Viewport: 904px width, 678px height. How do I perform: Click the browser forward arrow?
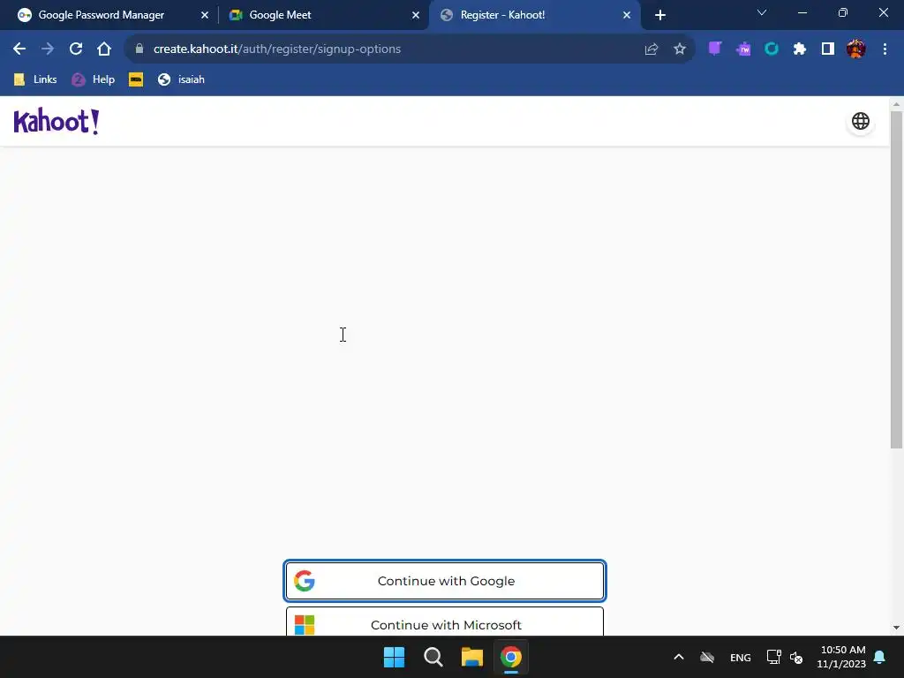pos(48,49)
